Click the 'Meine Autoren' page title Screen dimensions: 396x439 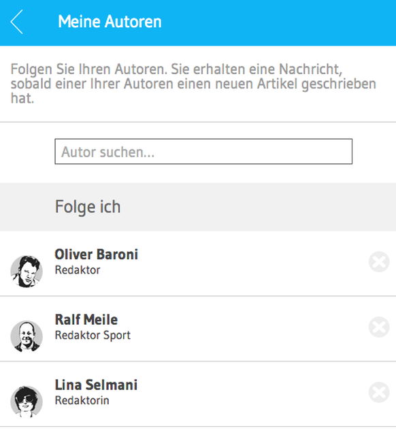click(110, 22)
